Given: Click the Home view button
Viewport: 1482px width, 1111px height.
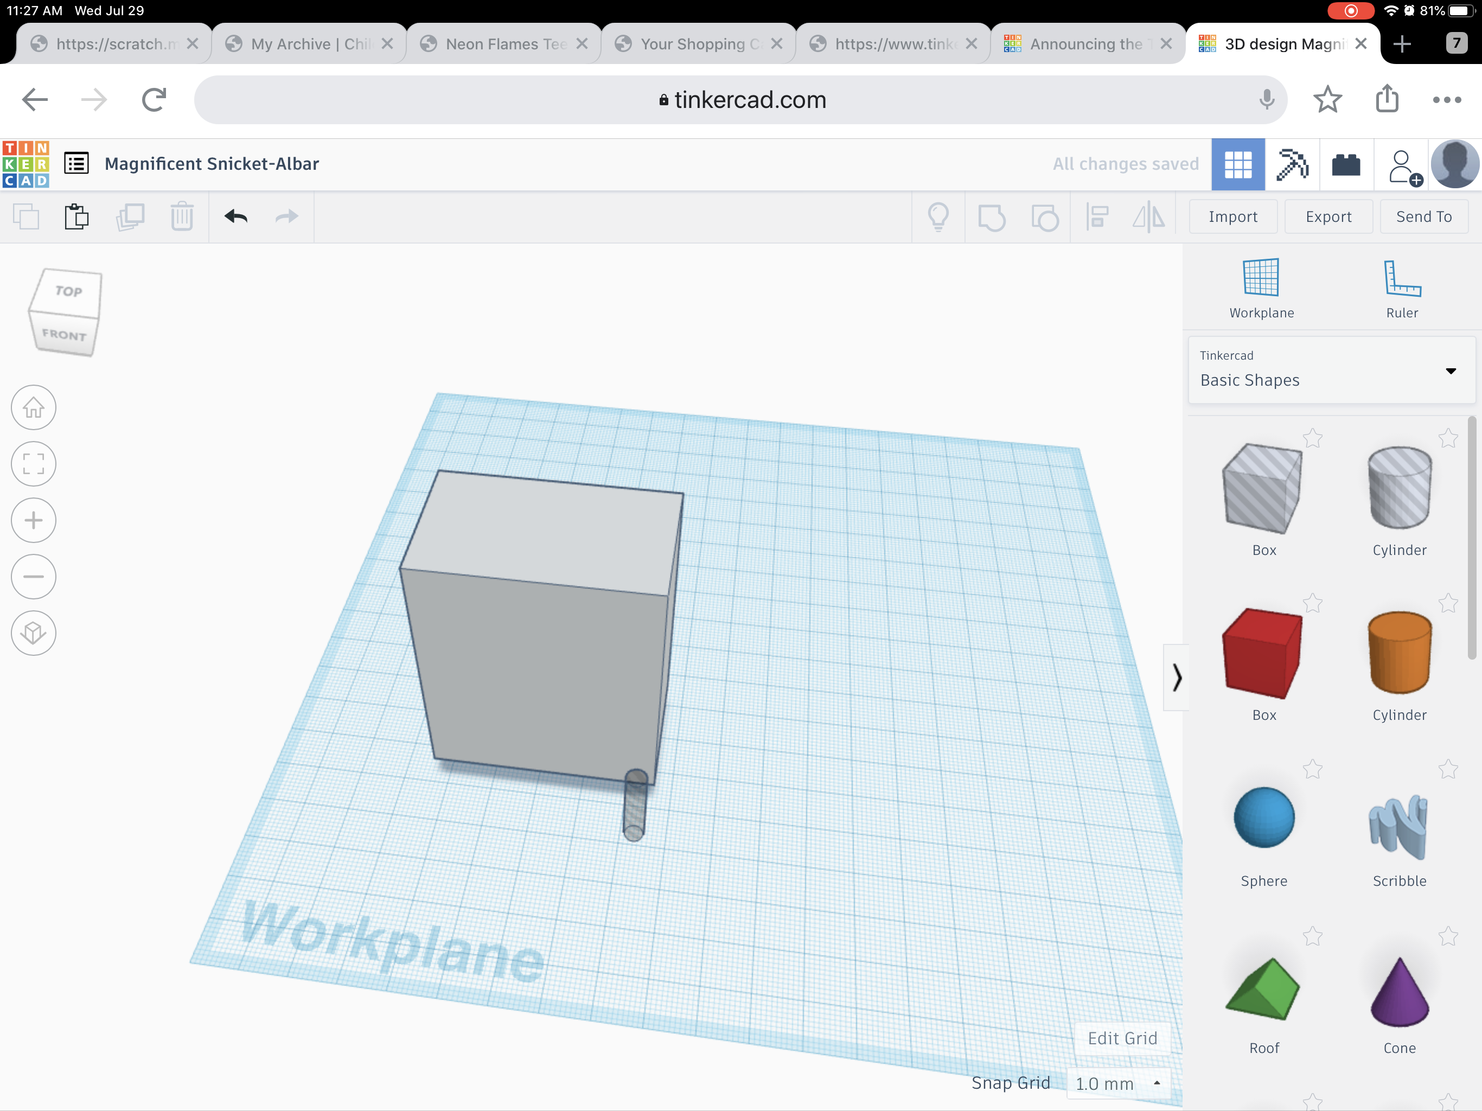Looking at the screenshot, I should tap(34, 407).
